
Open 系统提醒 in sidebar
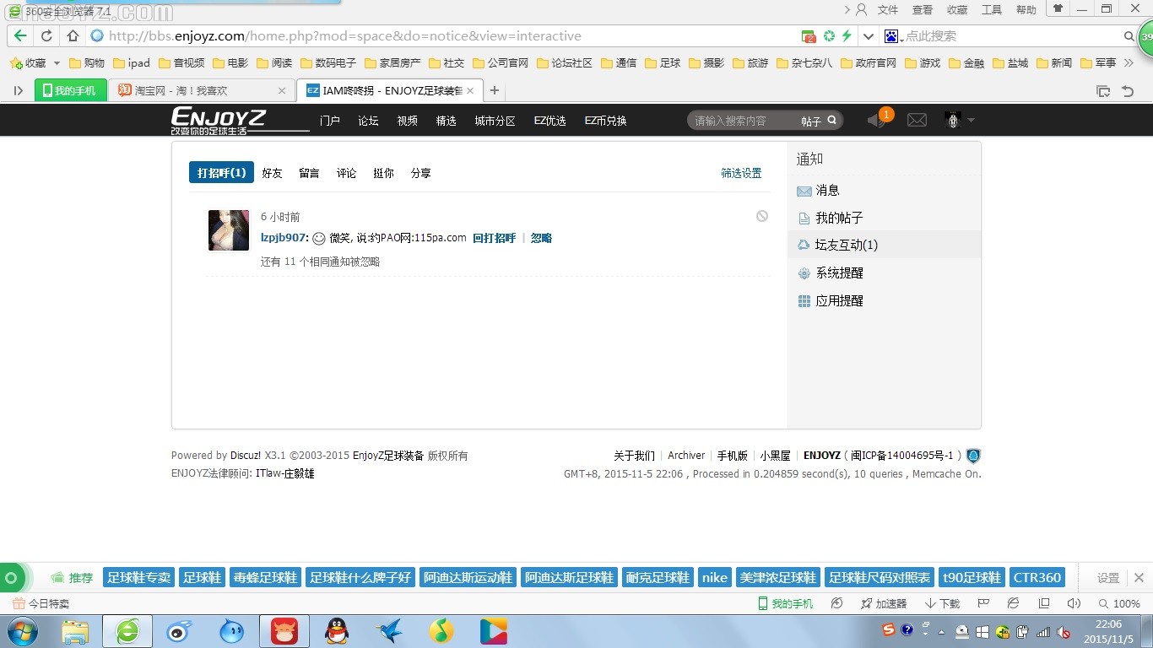click(x=839, y=273)
